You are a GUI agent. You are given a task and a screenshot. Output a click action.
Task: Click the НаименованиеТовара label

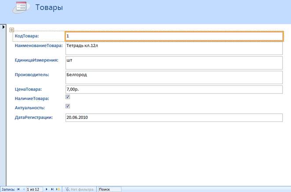pos(39,45)
